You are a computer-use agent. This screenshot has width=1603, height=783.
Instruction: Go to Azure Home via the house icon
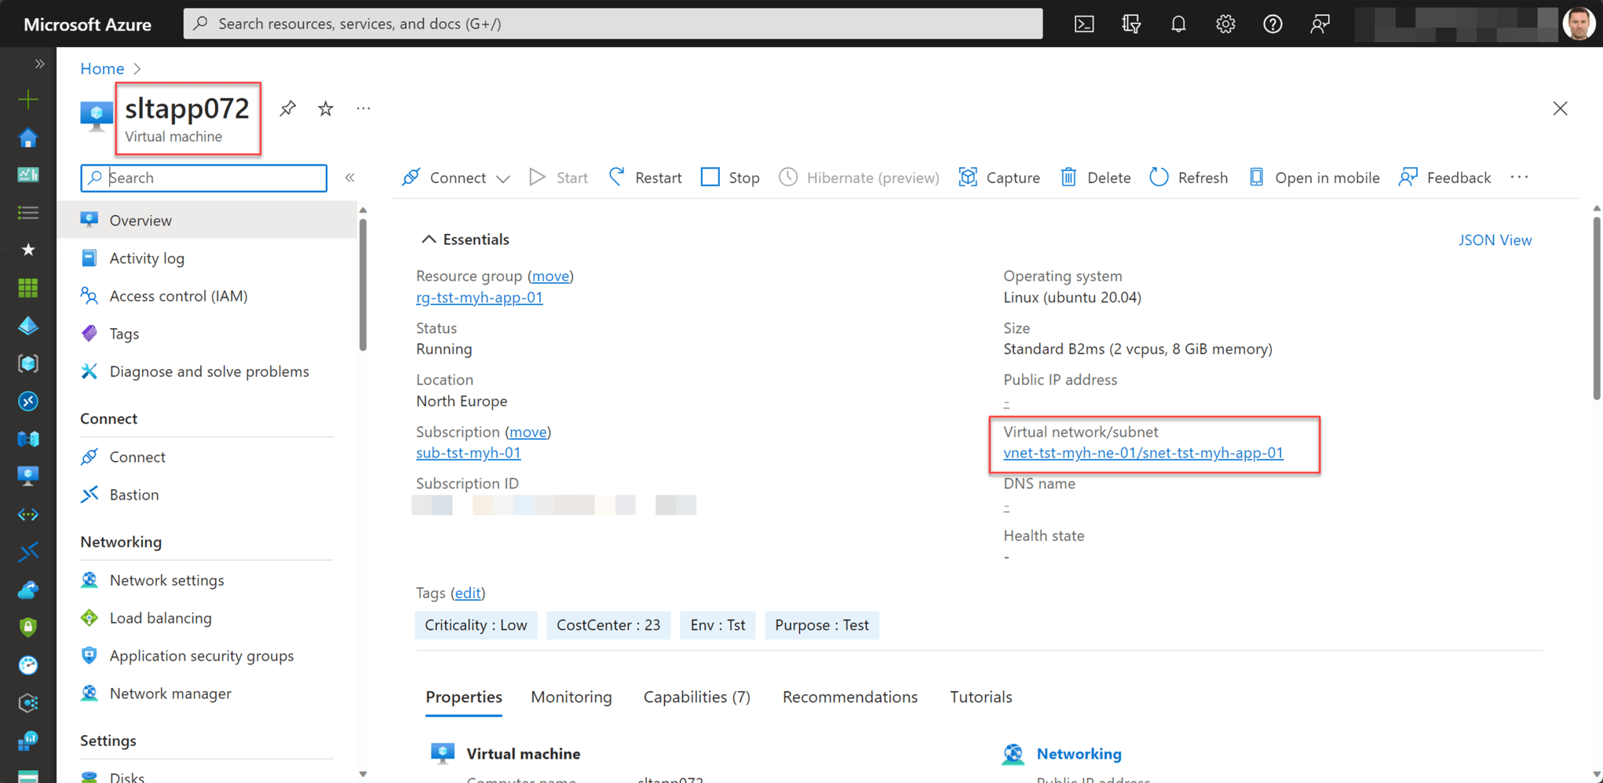click(27, 137)
